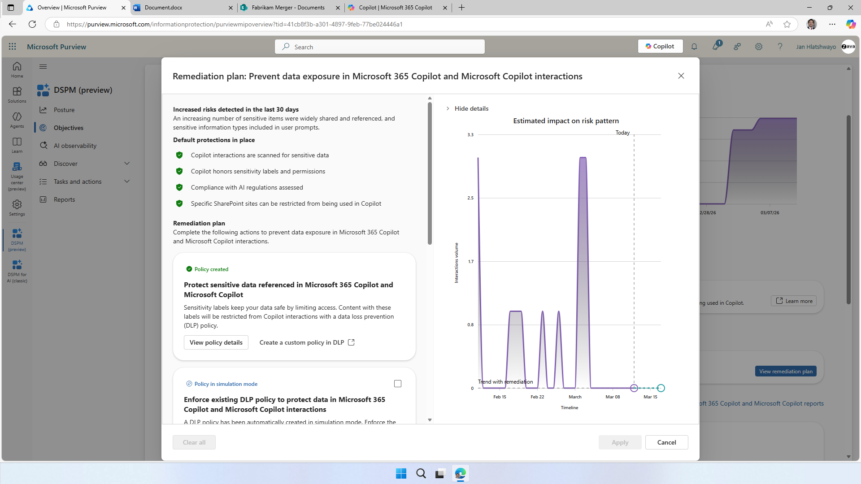Click the teal projected endpoint marker

(x=661, y=388)
